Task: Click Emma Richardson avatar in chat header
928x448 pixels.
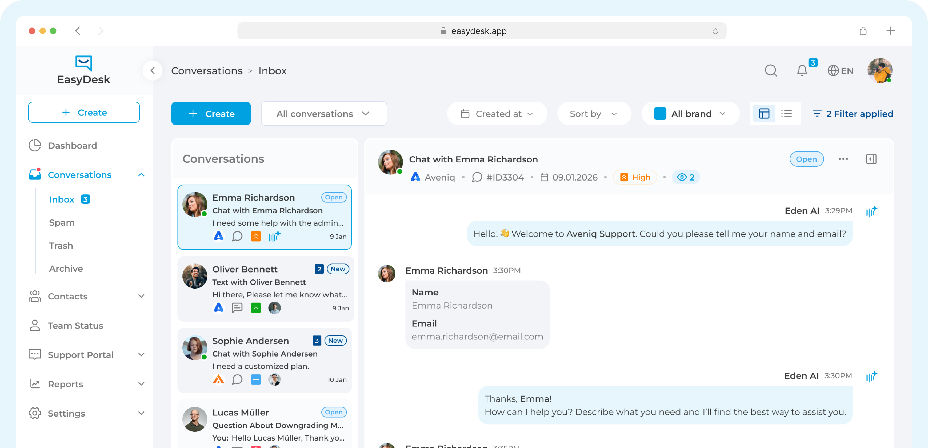Action: (390, 162)
